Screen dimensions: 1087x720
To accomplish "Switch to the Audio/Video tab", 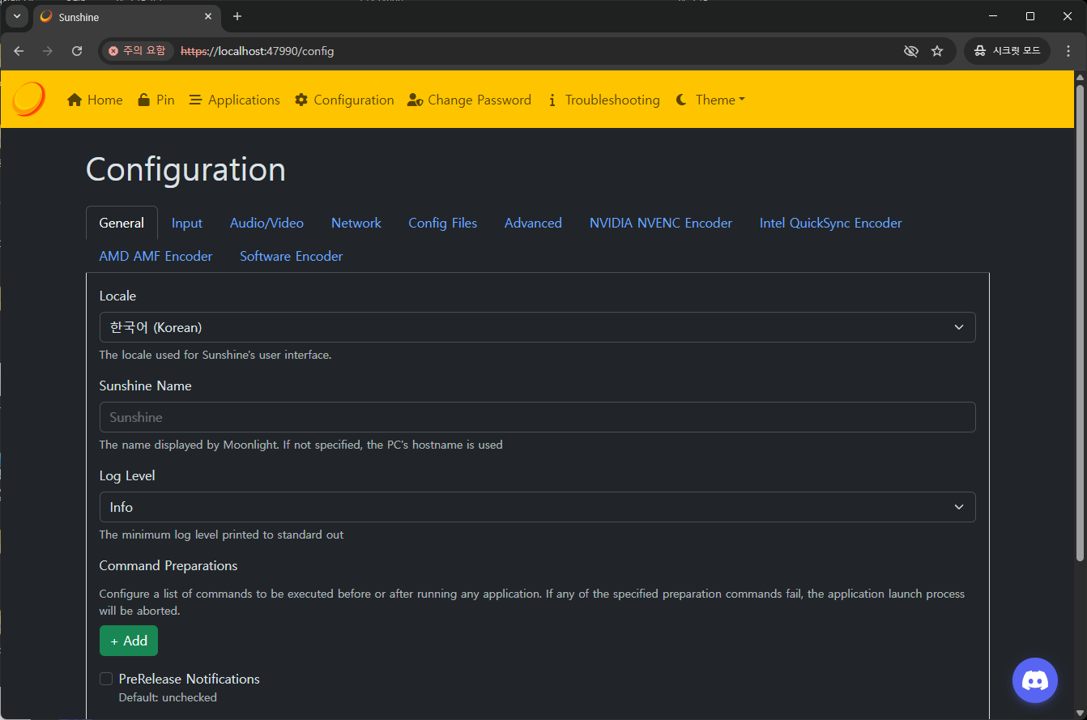I will click(266, 223).
